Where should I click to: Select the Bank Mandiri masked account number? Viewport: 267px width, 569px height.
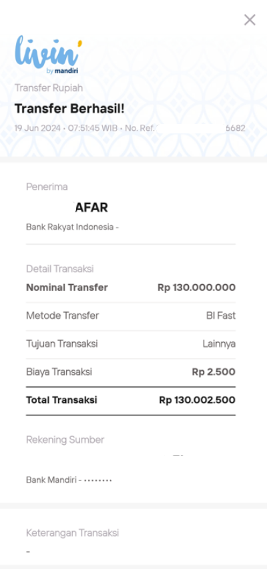pos(69,480)
